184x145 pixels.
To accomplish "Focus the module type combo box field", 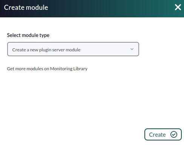I will (73, 49).
